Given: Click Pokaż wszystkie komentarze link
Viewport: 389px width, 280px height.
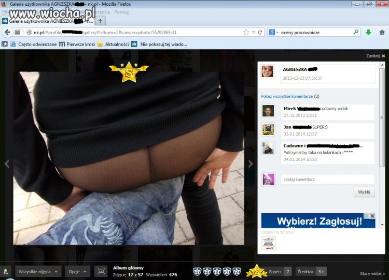Looking at the screenshot, I should pos(287,96).
